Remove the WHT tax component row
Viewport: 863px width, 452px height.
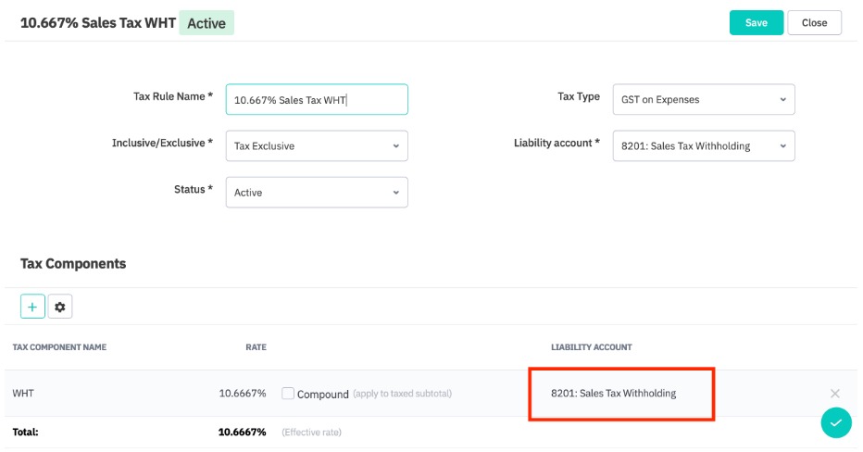tap(835, 393)
